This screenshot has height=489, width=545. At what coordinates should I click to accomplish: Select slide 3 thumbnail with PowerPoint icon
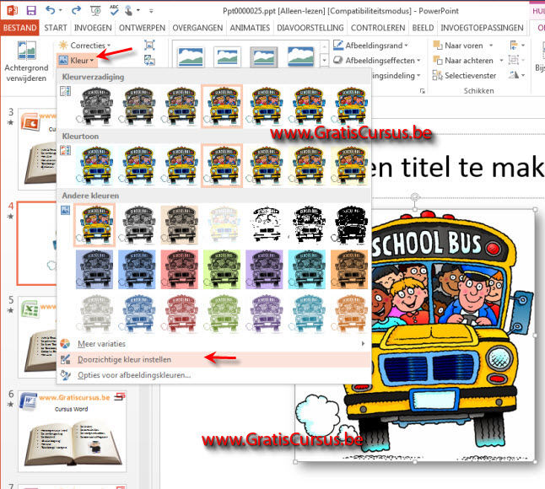click(x=37, y=149)
